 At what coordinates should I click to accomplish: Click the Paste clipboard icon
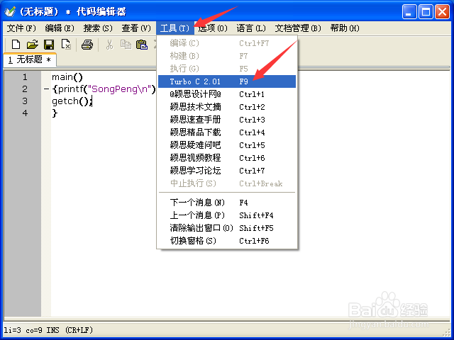point(142,45)
